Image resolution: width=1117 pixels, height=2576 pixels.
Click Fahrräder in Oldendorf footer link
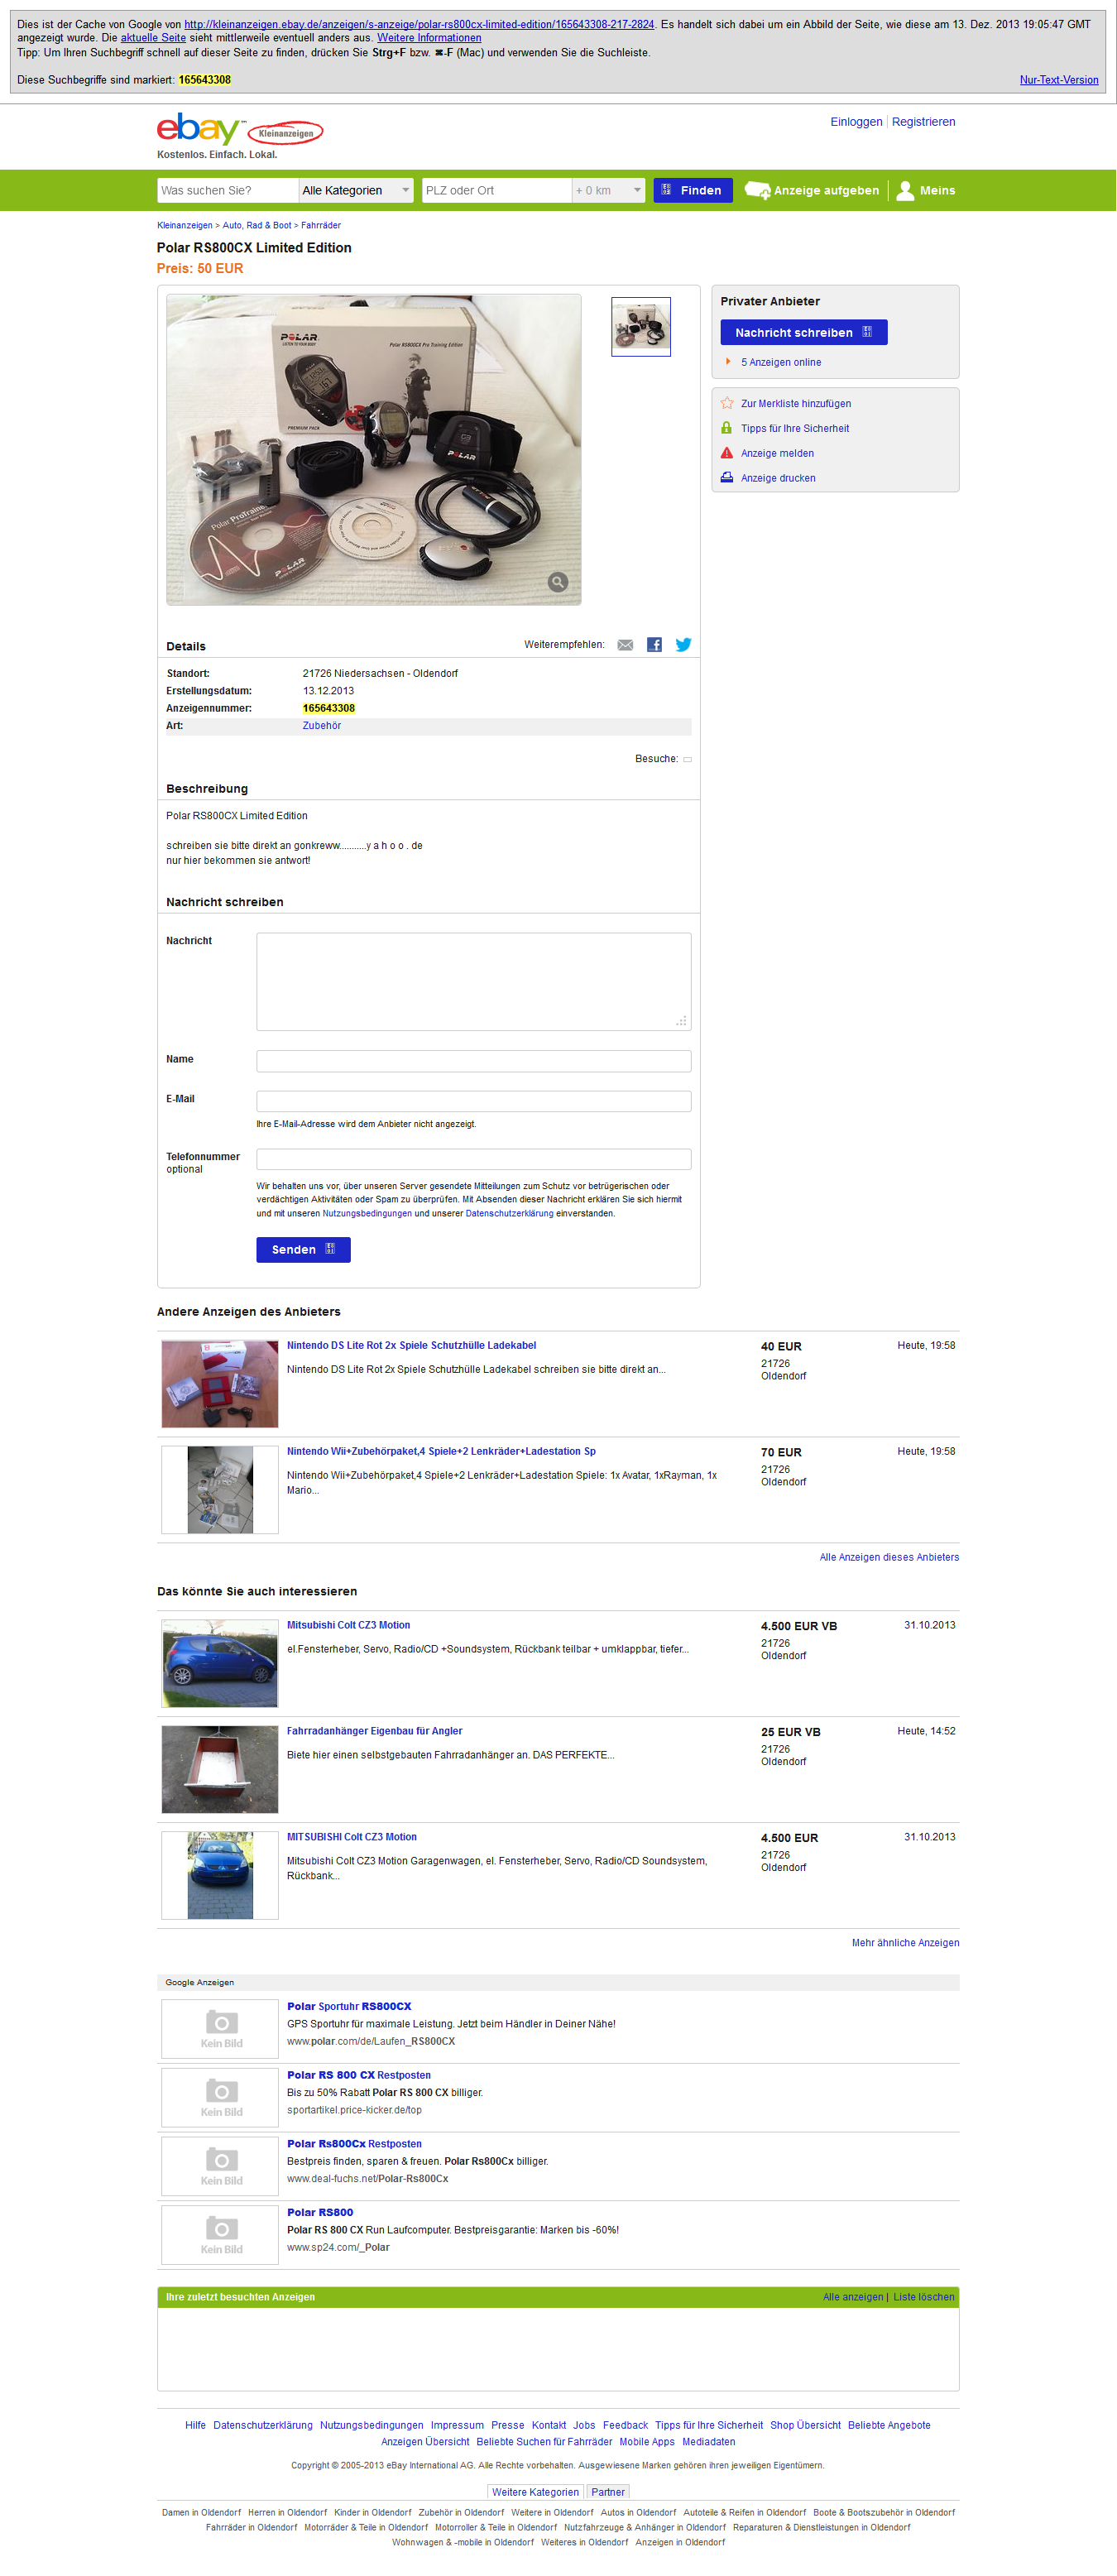251,2527
